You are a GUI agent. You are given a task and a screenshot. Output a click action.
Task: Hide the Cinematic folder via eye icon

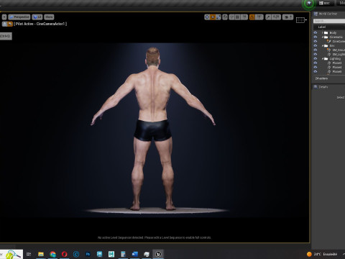coord(316,37)
